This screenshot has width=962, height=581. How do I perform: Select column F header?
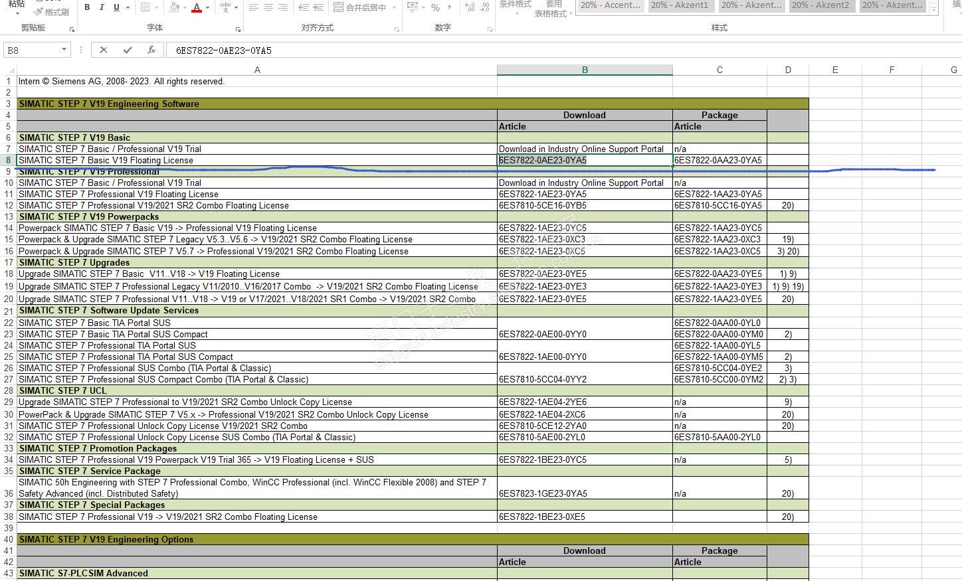(x=892, y=70)
